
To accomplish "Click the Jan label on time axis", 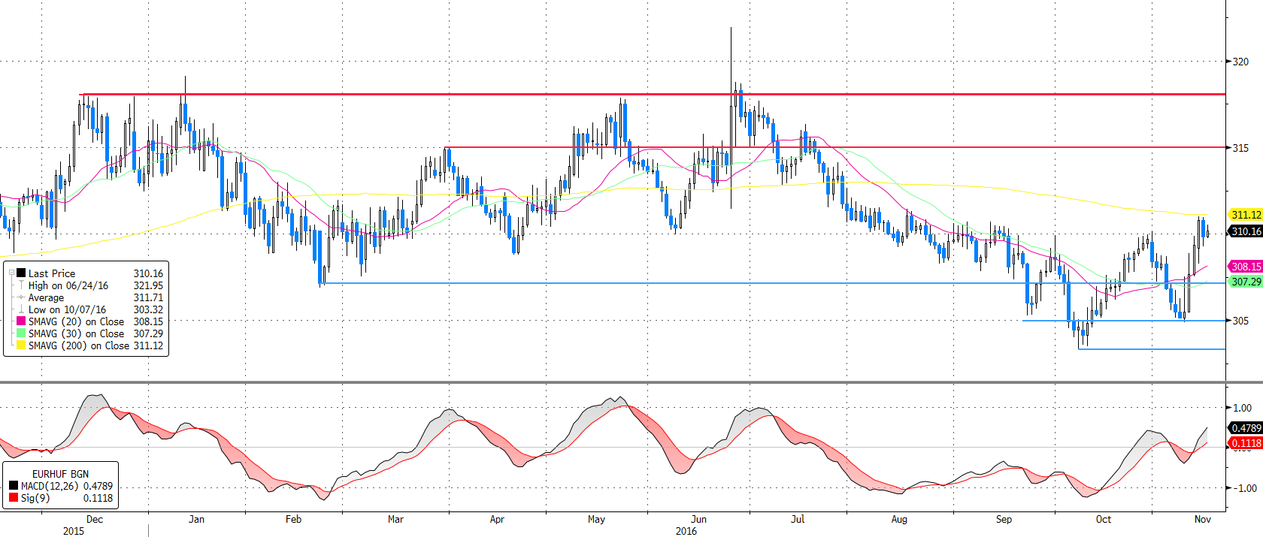I will 196,519.
